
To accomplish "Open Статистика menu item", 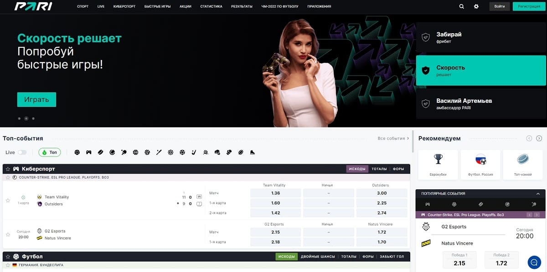I will [x=211, y=7].
